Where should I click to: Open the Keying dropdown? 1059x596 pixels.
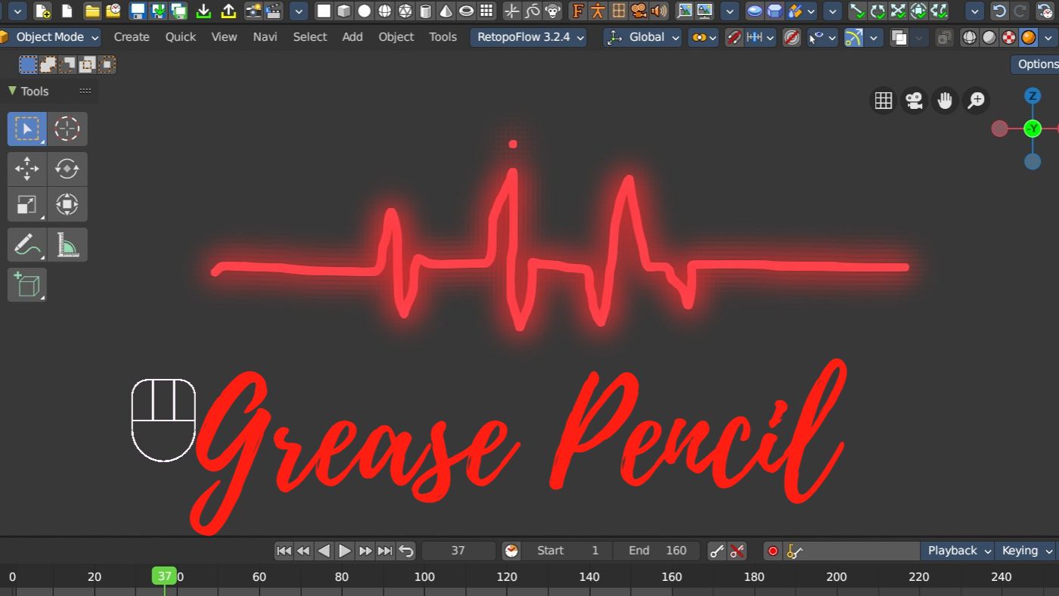[x=1026, y=551]
